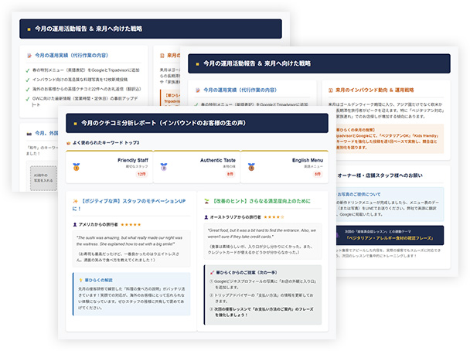This screenshot has height=351, width=470.
Task: Click the orange 華ひらくの来月の施策 box on right-hand page
Action: pos(390,139)
